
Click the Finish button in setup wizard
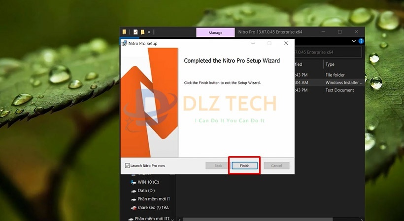(x=244, y=166)
